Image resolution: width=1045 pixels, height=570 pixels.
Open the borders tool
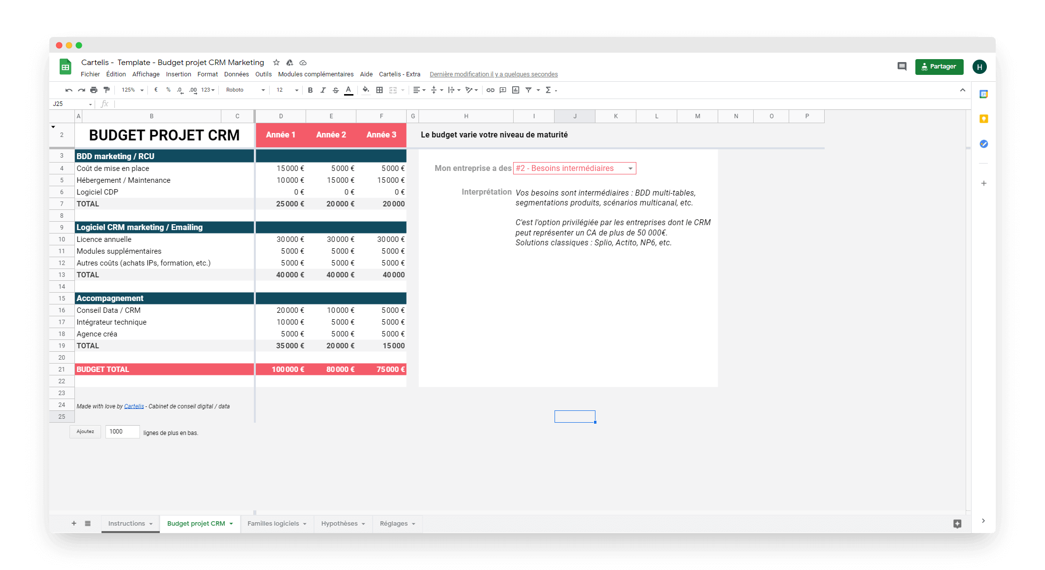coord(380,90)
